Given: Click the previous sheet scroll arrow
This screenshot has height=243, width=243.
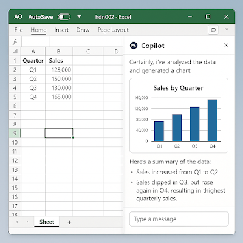Looking at the screenshot, I should tap(17, 222).
